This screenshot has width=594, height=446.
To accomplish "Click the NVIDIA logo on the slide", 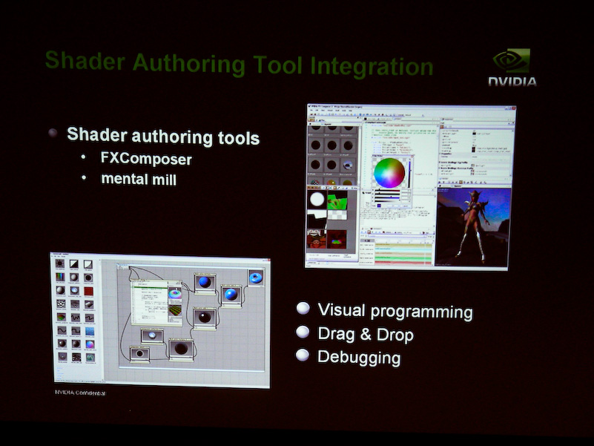I will coord(512,67).
